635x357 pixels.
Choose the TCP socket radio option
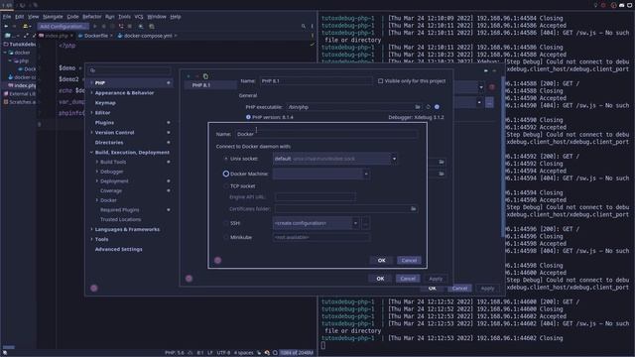(226, 186)
